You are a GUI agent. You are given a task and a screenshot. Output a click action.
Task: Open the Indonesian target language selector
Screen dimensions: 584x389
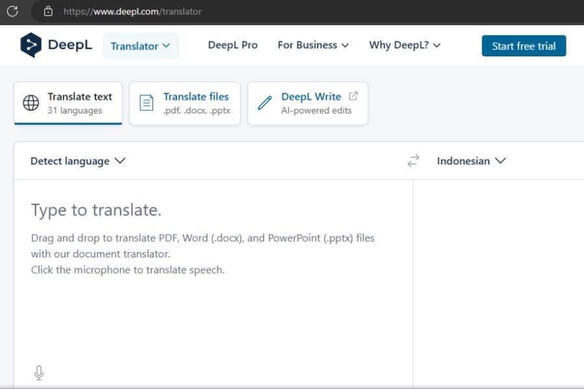tap(472, 161)
